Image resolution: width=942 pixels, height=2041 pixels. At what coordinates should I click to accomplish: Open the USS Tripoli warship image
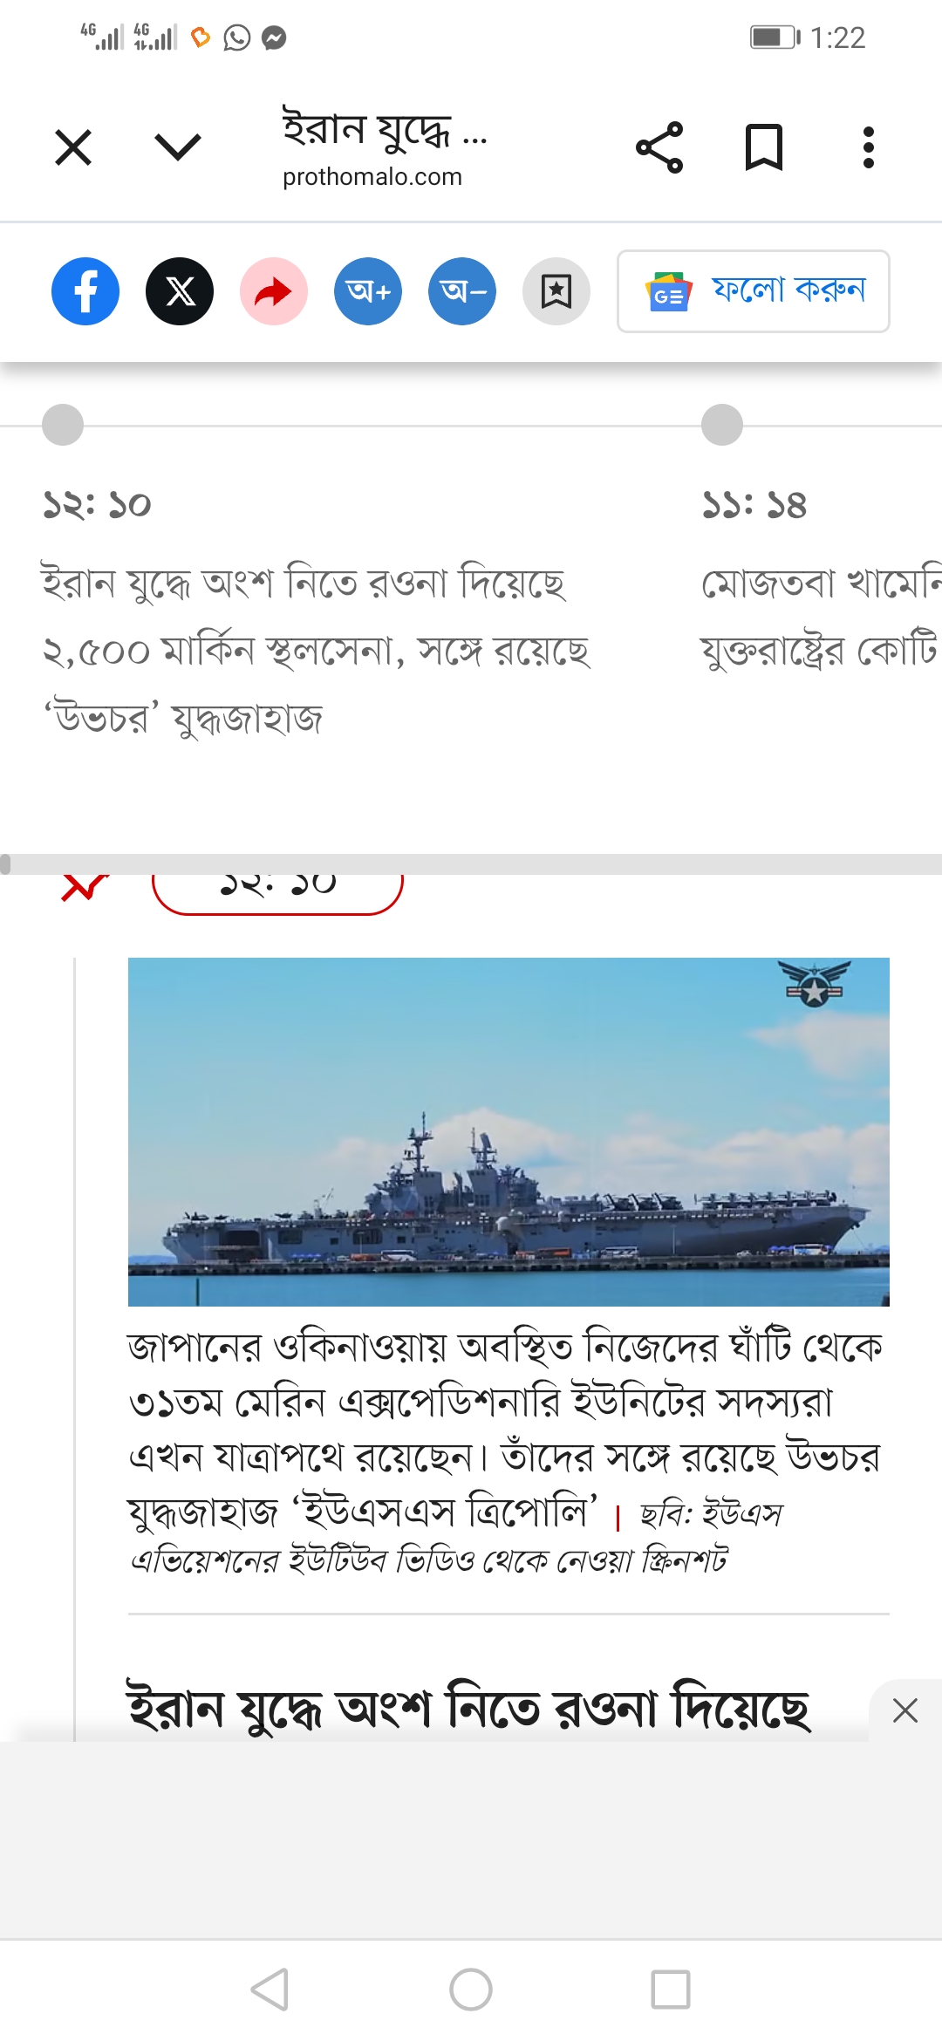click(x=509, y=1131)
